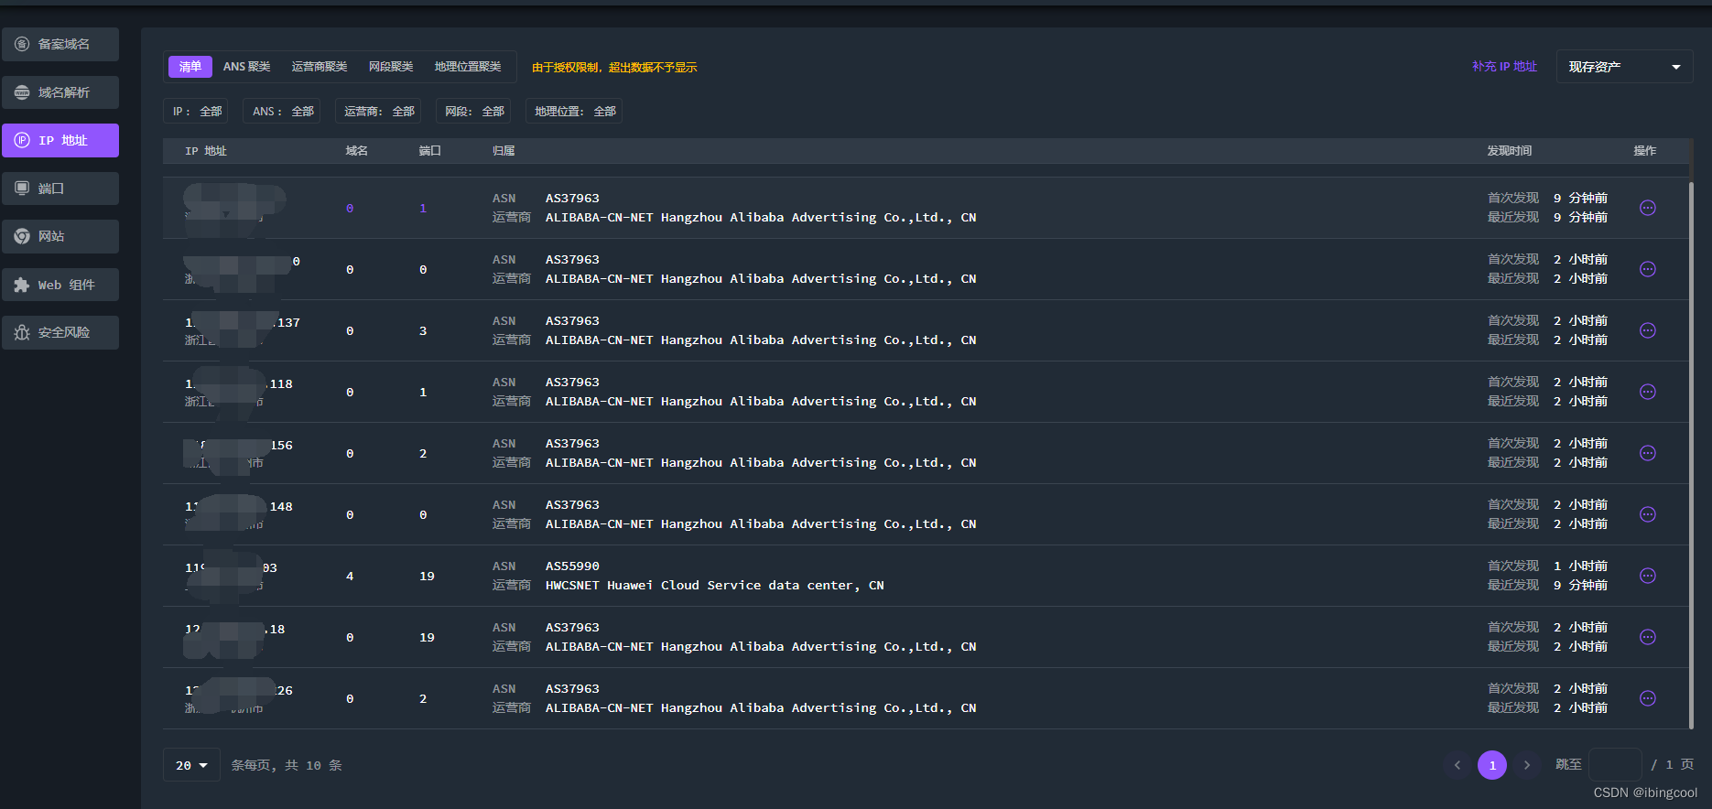
Task: Select the IP 地址 sidebar item
Action: click(60, 140)
